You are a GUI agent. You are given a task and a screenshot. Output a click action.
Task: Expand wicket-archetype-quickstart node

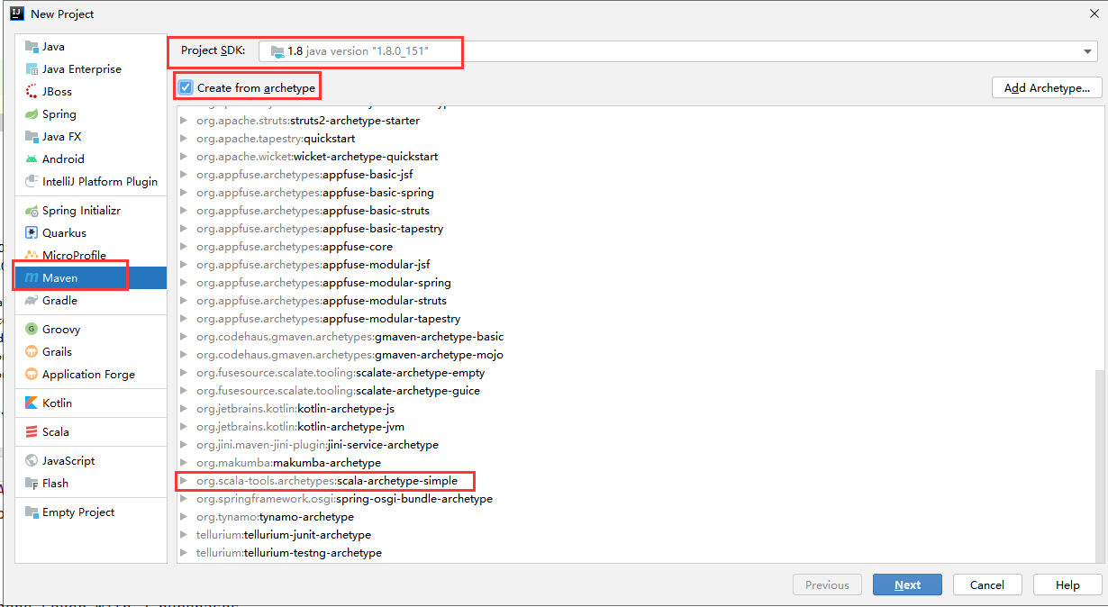click(184, 157)
